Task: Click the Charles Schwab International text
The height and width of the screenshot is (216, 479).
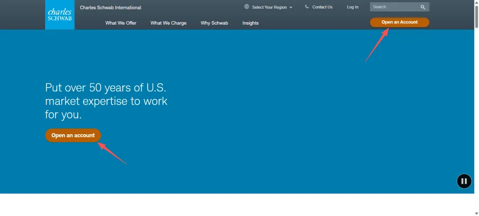Action: (x=110, y=8)
